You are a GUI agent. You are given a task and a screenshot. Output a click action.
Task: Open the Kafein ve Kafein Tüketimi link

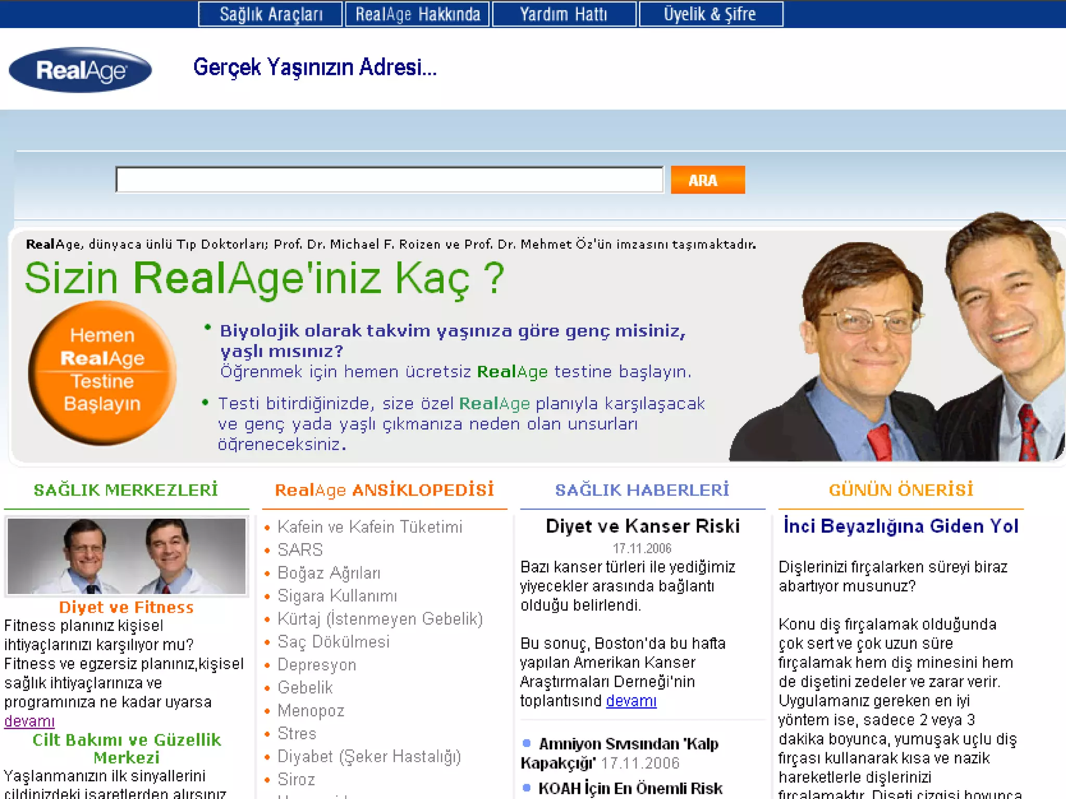click(x=370, y=527)
